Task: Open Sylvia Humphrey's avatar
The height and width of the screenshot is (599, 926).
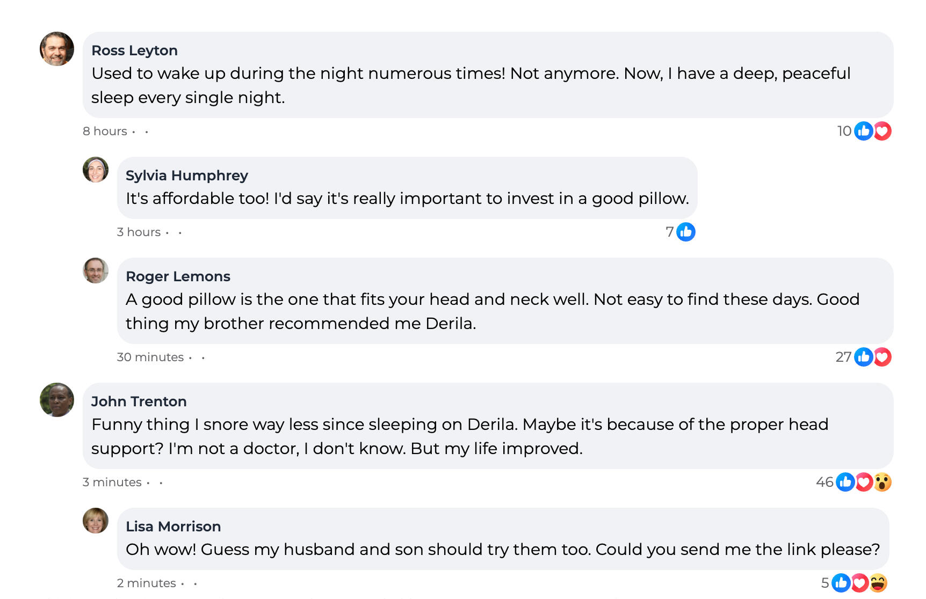Action: (x=96, y=170)
